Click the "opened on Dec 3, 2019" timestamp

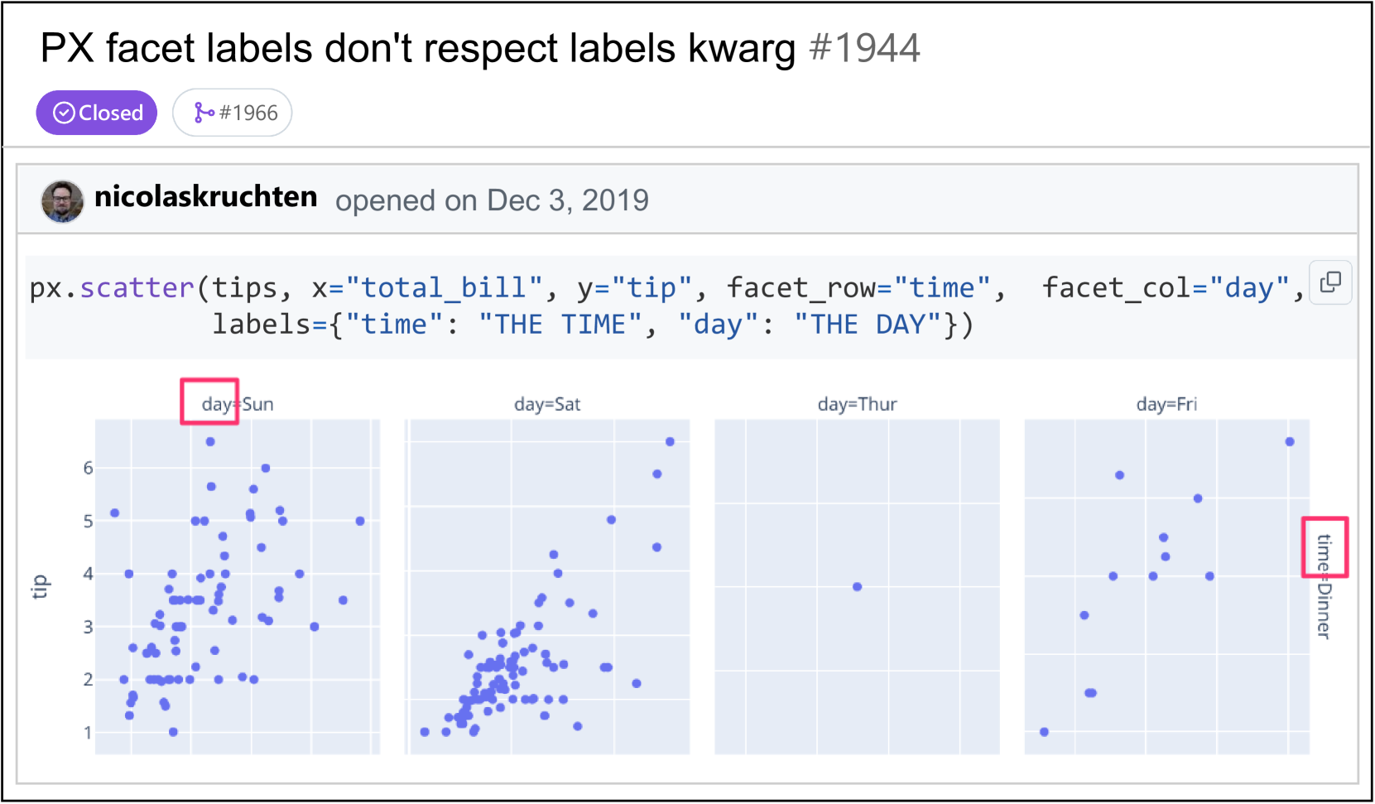(x=492, y=200)
